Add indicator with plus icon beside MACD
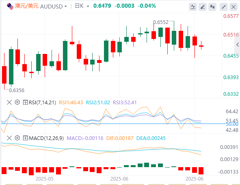 pos(25,138)
